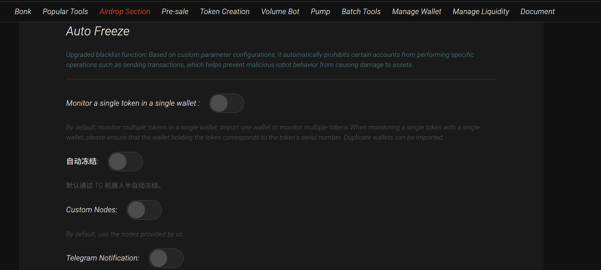Switch to the Document tab
The image size is (601, 270).
point(538,11)
